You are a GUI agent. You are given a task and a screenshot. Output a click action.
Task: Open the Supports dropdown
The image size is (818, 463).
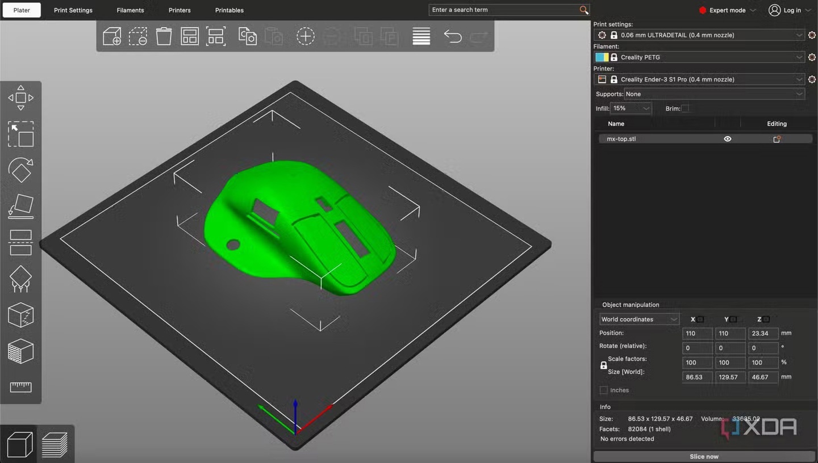coord(714,94)
